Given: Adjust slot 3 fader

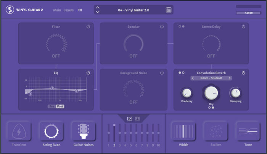Looking at the screenshot, I should (120, 133).
